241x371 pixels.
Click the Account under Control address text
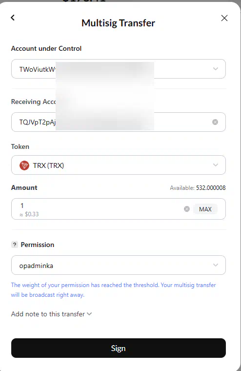pos(38,69)
